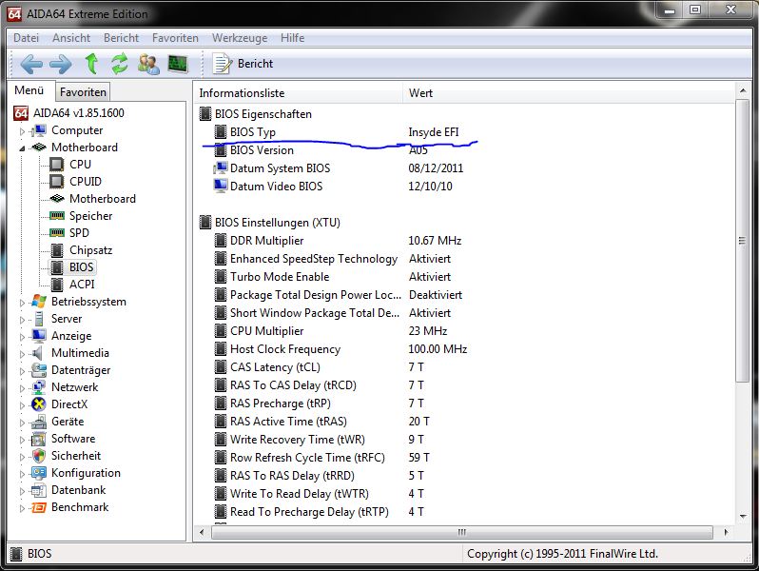
Task: Select the Anzeige display icon
Action: coord(39,336)
